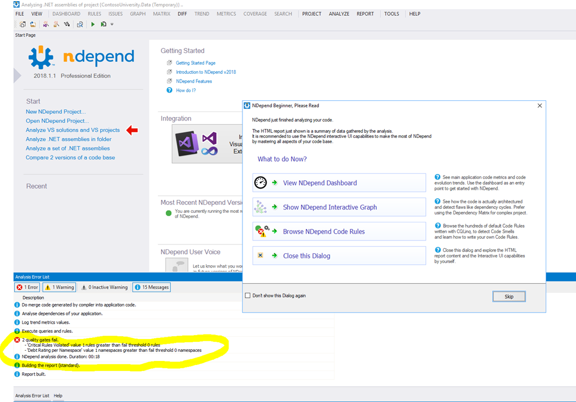
Task: Click the new project toolbar icon
Action: tap(22, 24)
